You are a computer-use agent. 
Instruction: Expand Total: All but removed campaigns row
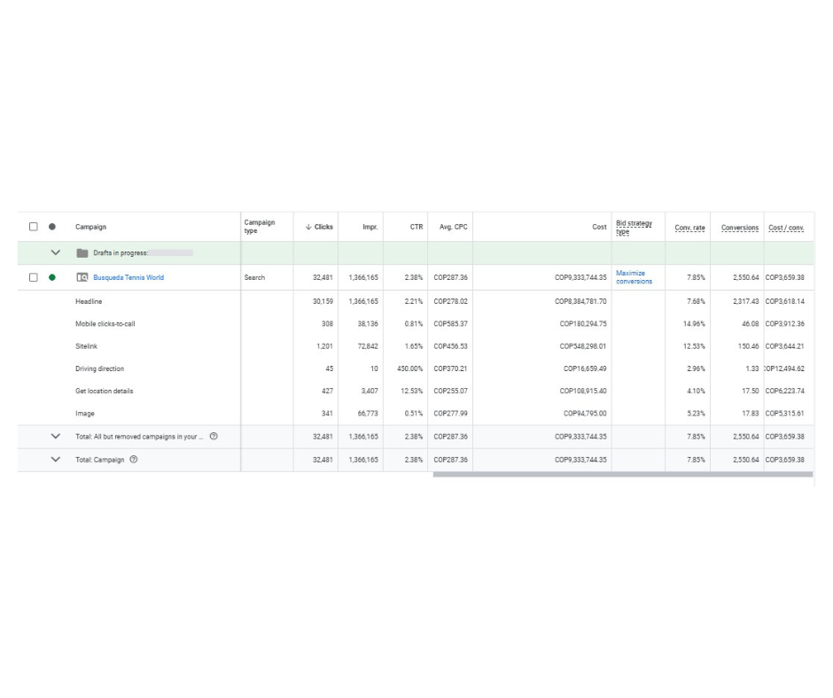point(56,437)
